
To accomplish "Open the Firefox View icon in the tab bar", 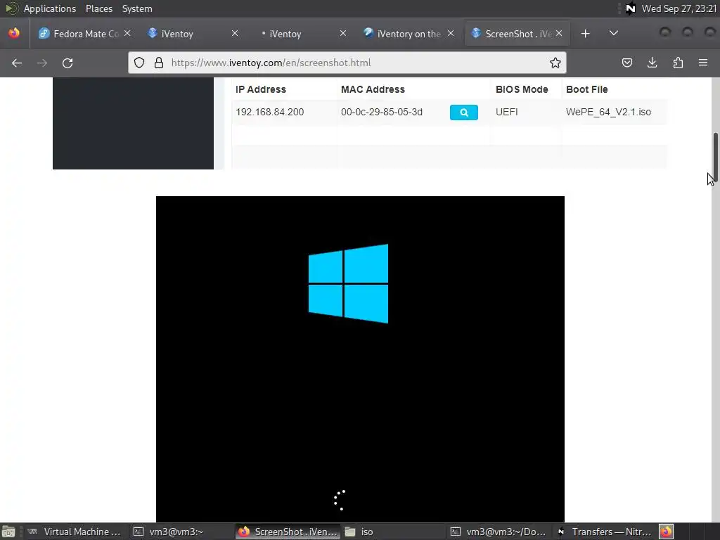I will 14,34.
